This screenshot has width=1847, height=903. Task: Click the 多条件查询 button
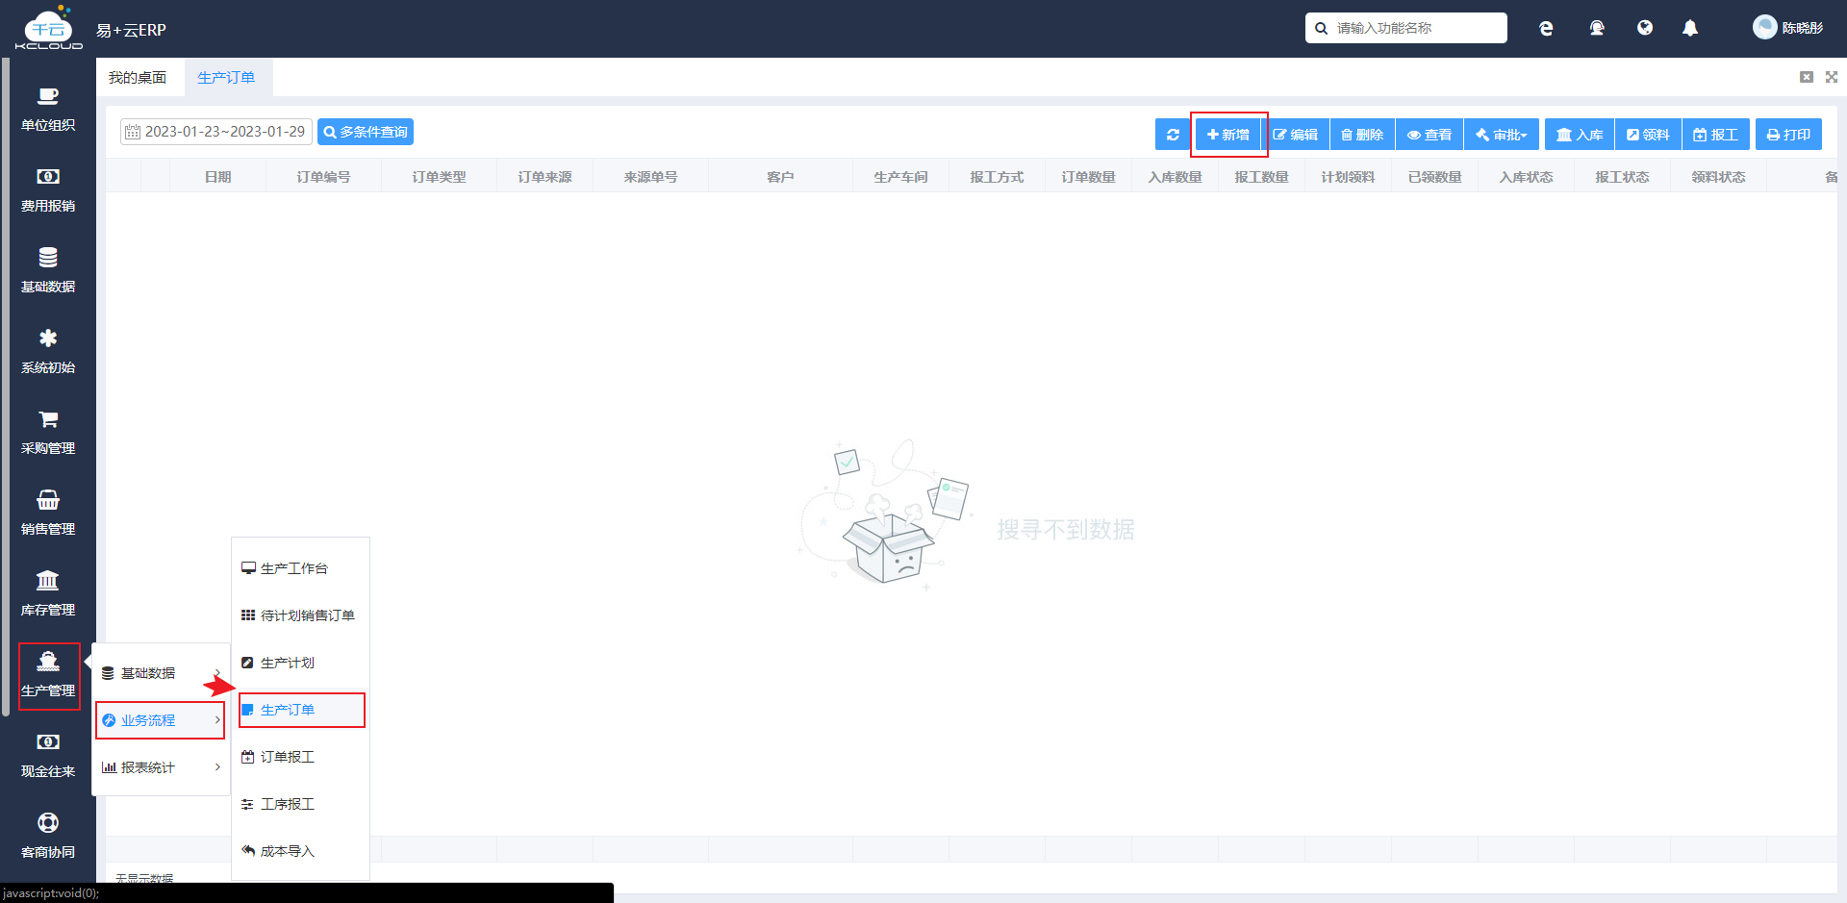[366, 132]
